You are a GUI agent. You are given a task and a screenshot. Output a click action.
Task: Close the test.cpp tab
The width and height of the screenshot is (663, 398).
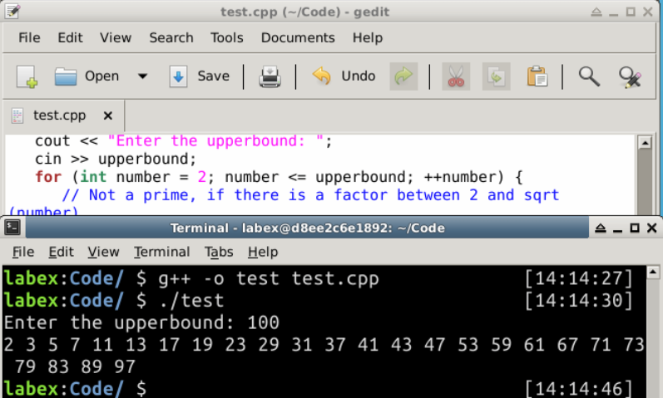tap(107, 115)
